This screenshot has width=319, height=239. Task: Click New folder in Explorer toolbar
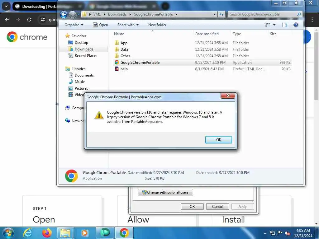157,25
